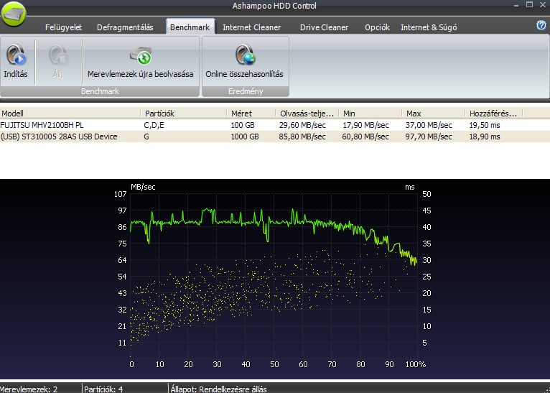
Task: Click the Merevlemezek: 2 status entry
Action: 29,389
